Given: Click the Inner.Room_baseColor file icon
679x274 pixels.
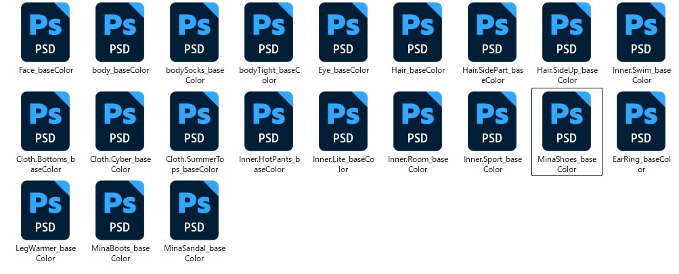Looking at the screenshot, I should [418, 121].
